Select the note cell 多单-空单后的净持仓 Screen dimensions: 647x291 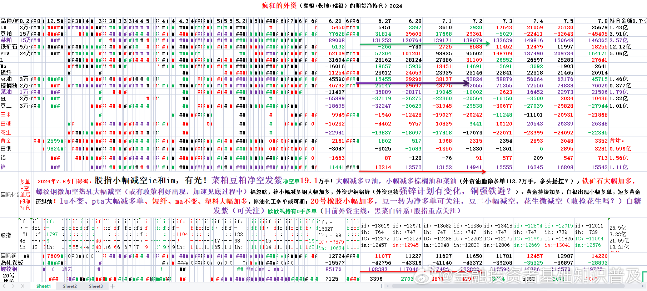[x=25, y=195]
